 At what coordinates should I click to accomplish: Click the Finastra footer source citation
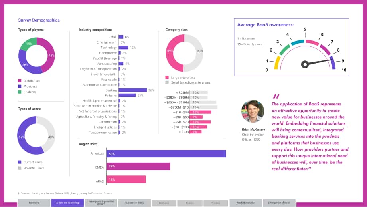click(x=65, y=193)
